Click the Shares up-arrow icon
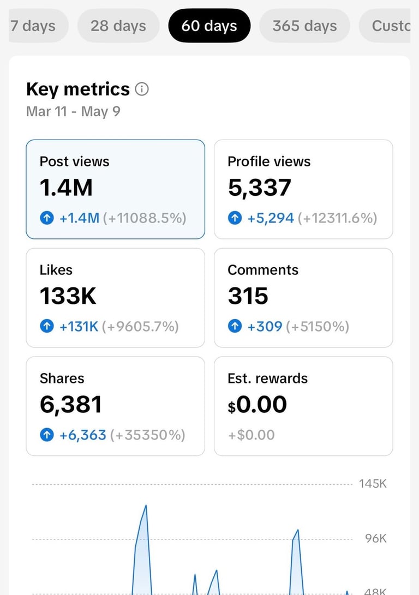Viewport: 419px width, 595px height. point(47,435)
